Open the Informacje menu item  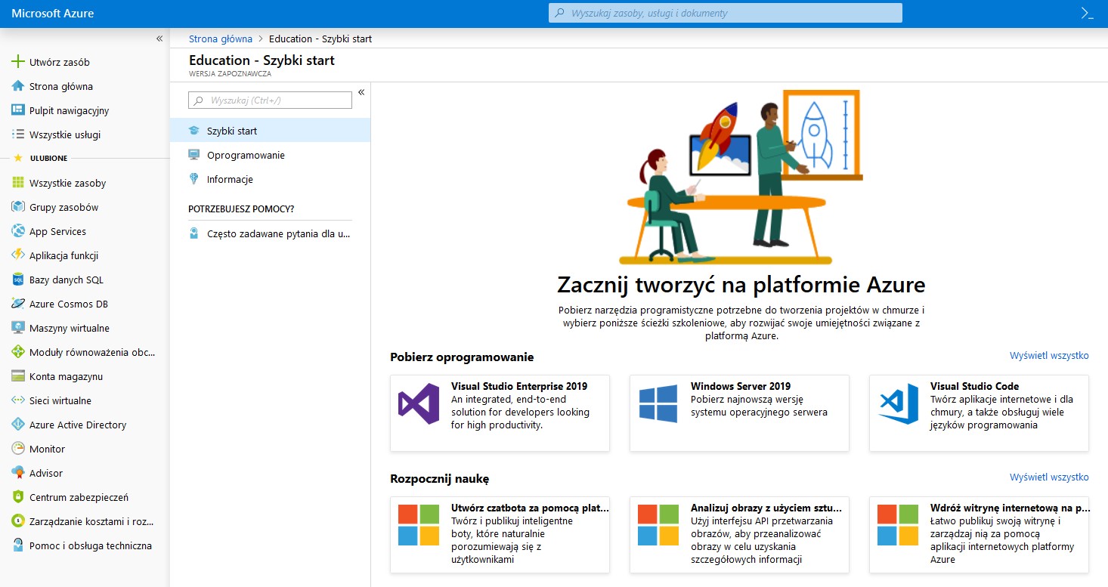click(271, 179)
